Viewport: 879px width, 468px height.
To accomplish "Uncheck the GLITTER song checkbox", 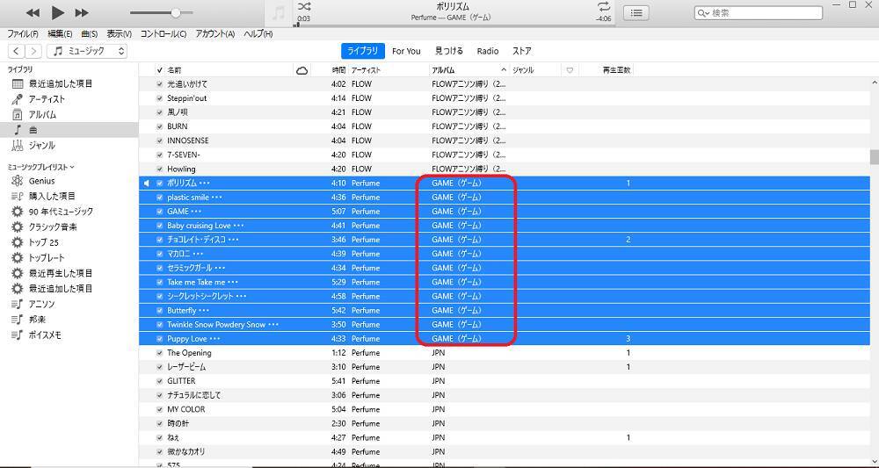I will [x=159, y=381].
